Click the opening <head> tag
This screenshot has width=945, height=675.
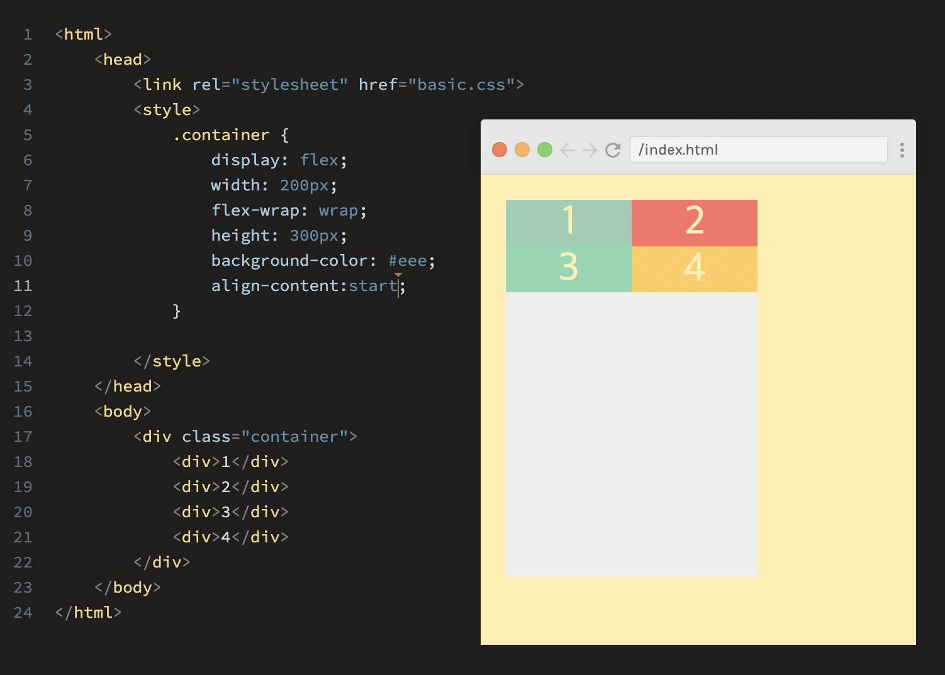click(123, 60)
